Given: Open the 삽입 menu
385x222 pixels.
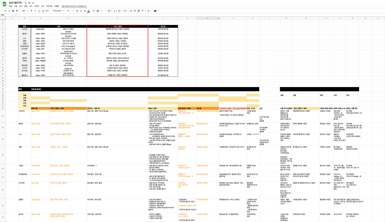Looking at the screenshot, I should pyautogui.click(x=26, y=6).
